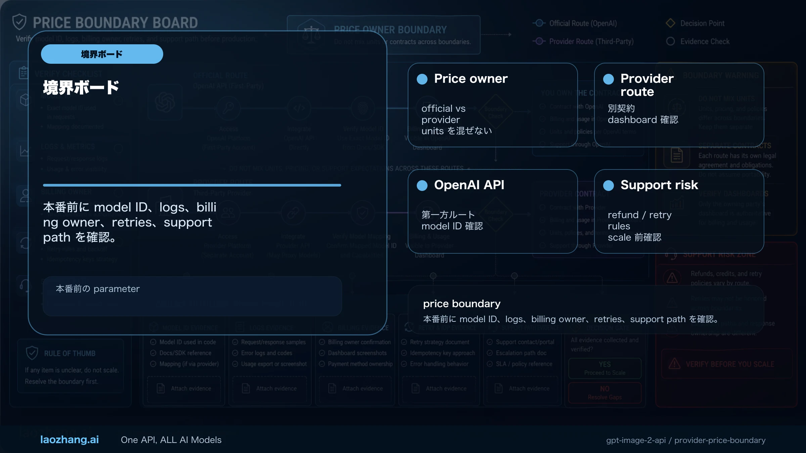
Task: Open the Provider route card
Action: point(679,105)
